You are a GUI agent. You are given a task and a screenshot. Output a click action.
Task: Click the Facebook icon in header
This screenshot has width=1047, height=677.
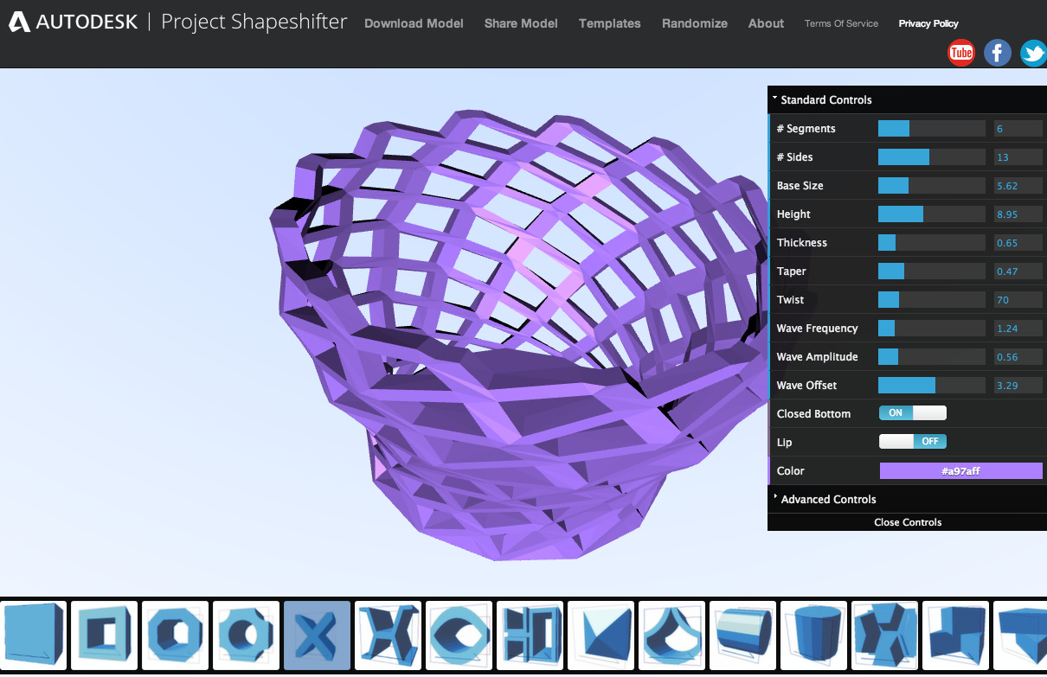997,53
